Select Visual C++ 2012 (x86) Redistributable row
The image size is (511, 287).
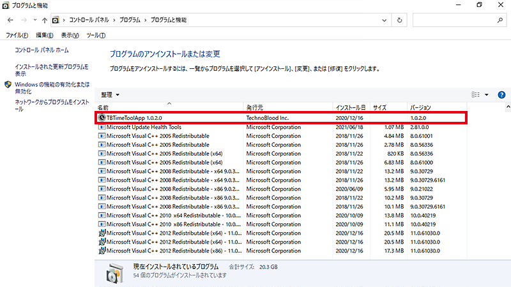pos(281,251)
